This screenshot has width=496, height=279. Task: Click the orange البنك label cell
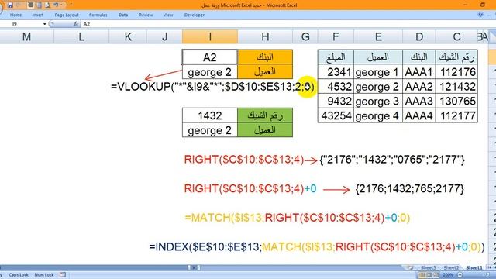coord(265,57)
